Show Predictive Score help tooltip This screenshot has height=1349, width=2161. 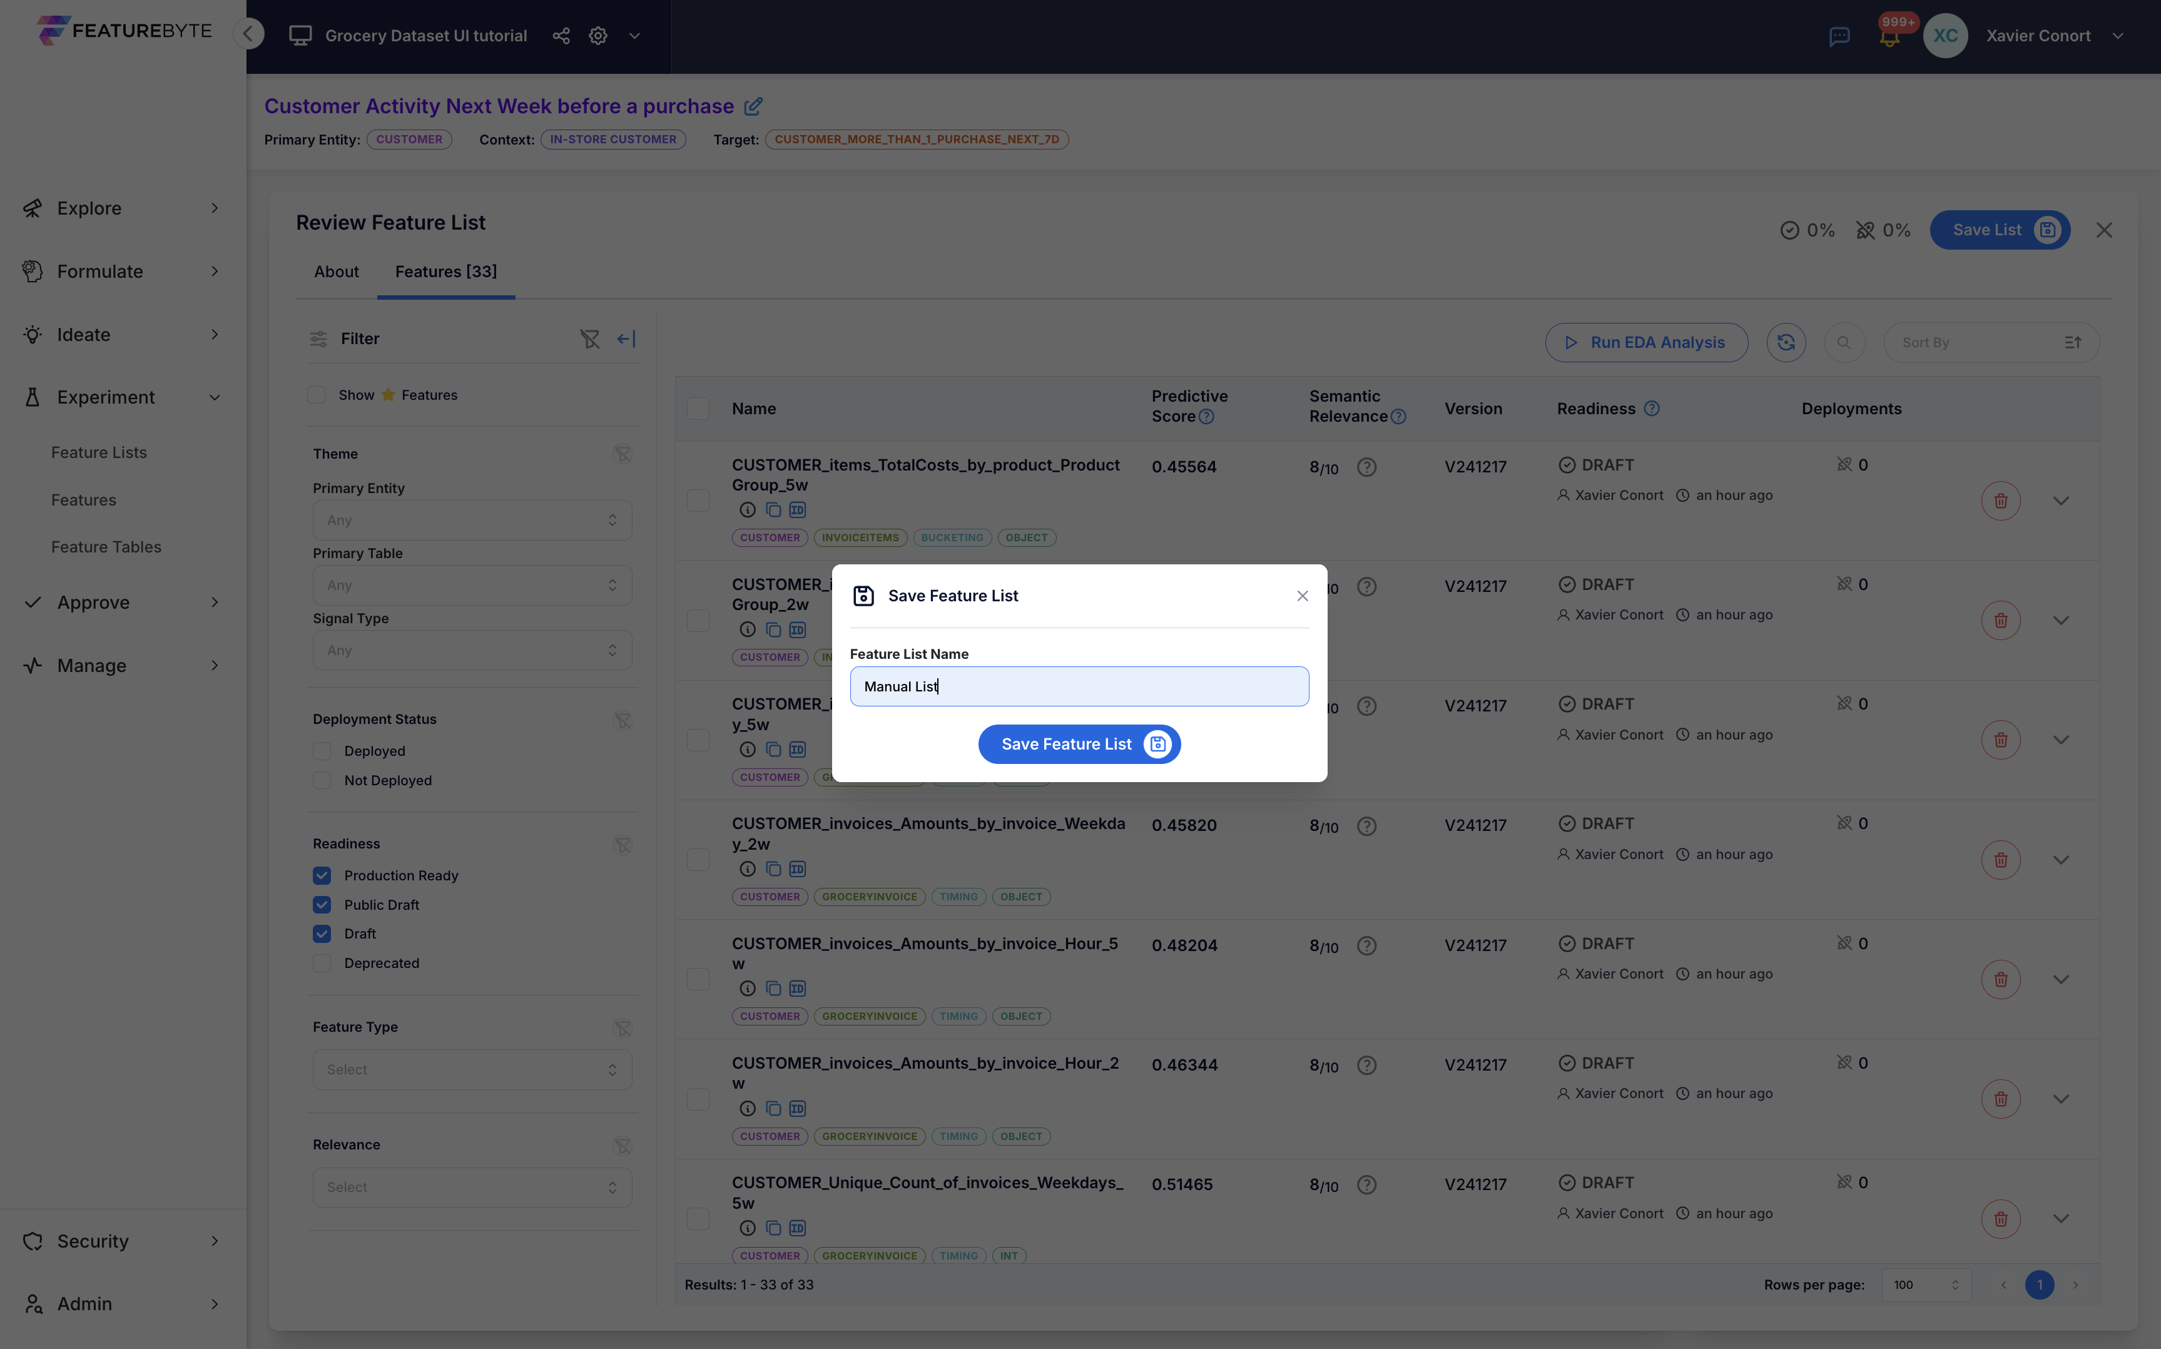(x=1206, y=417)
